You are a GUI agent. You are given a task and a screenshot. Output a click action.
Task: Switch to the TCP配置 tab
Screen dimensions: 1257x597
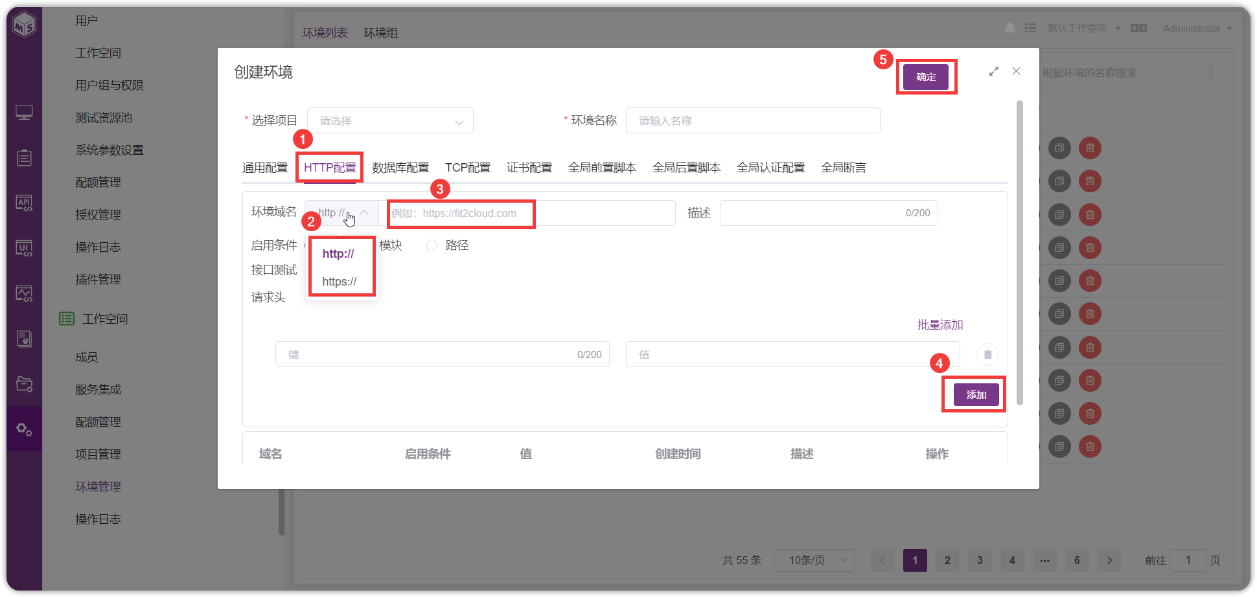tap(468, 168)
